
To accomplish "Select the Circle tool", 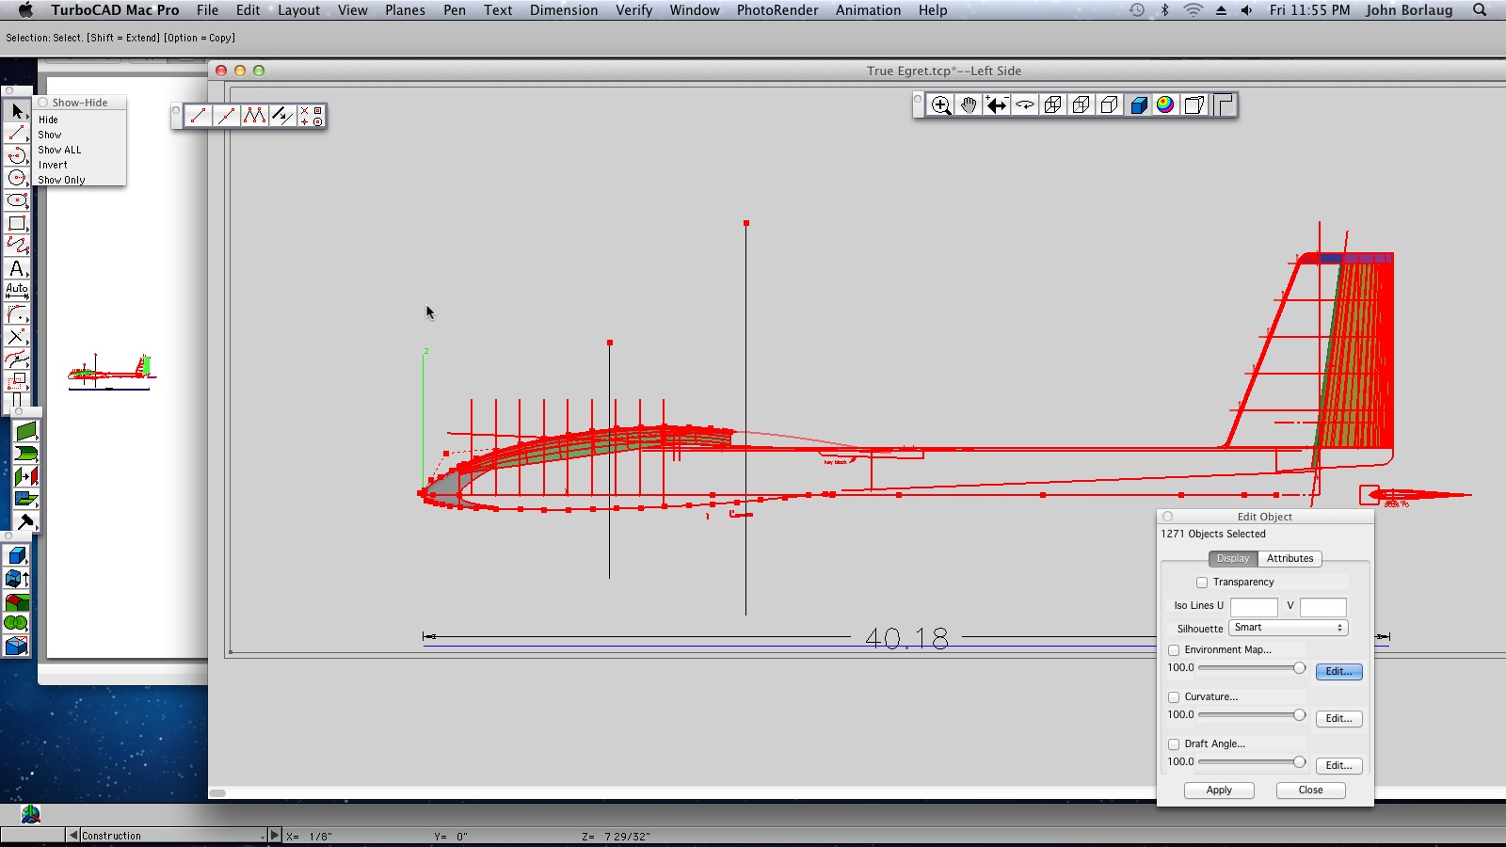I will click(x=17, y=179).
